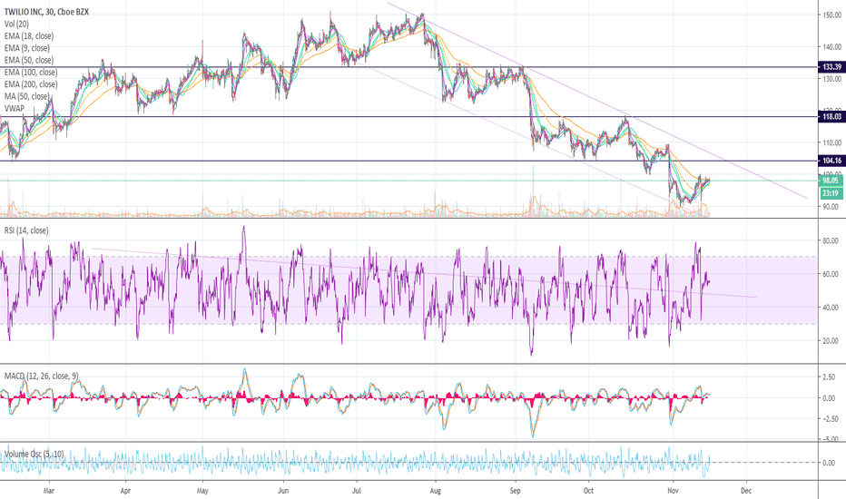This screenshot has width=846, height=499.
Task: Click the Jul date label on time axis
Action: (x=356, y=491)
